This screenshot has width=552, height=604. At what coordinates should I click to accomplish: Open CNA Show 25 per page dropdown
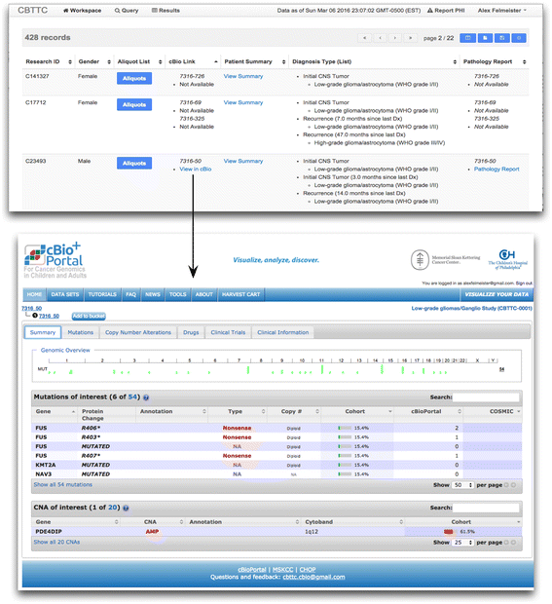[462, 543]
